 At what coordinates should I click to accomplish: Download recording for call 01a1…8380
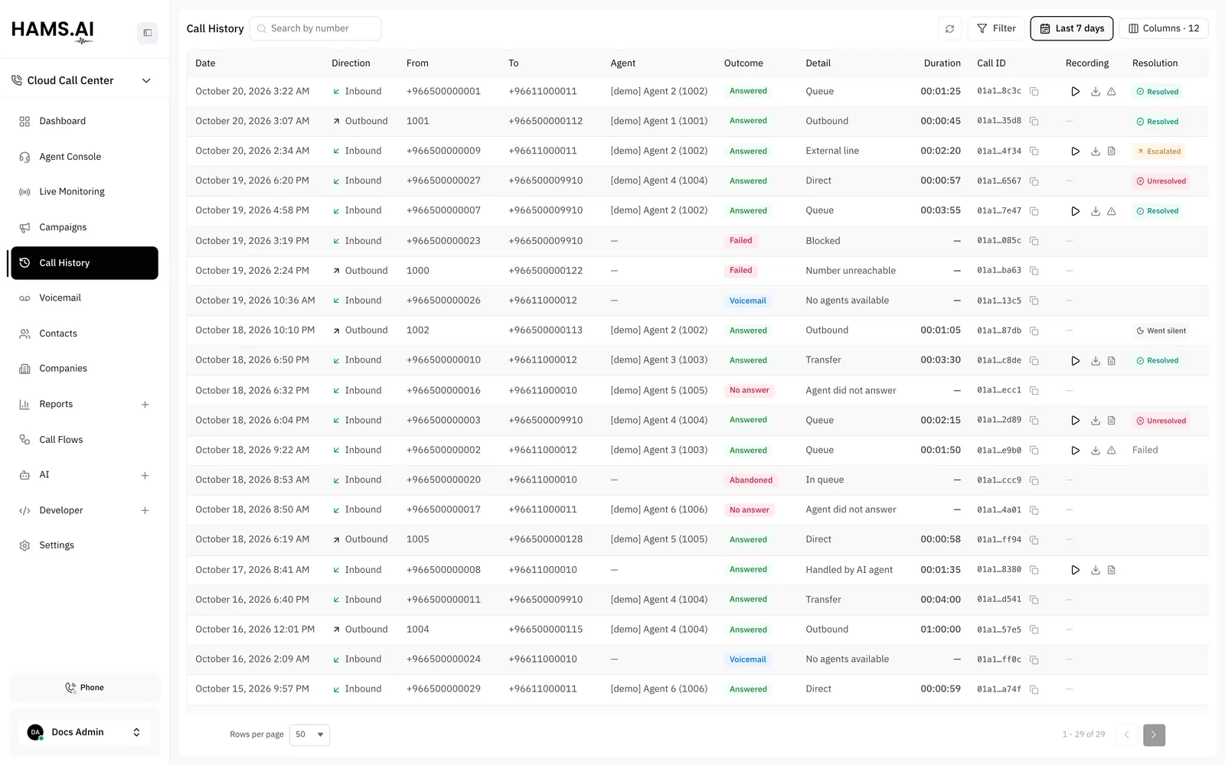(1096, 570)
